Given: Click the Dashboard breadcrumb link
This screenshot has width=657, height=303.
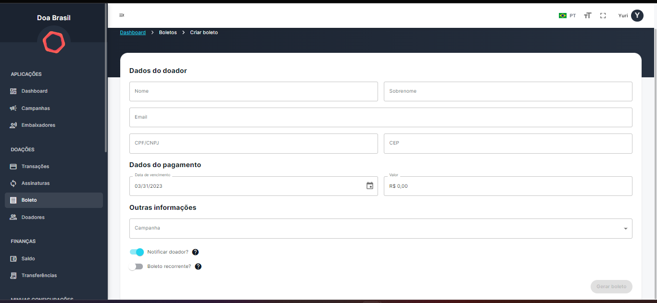Looking at the screenshot, I should point(133,33).
